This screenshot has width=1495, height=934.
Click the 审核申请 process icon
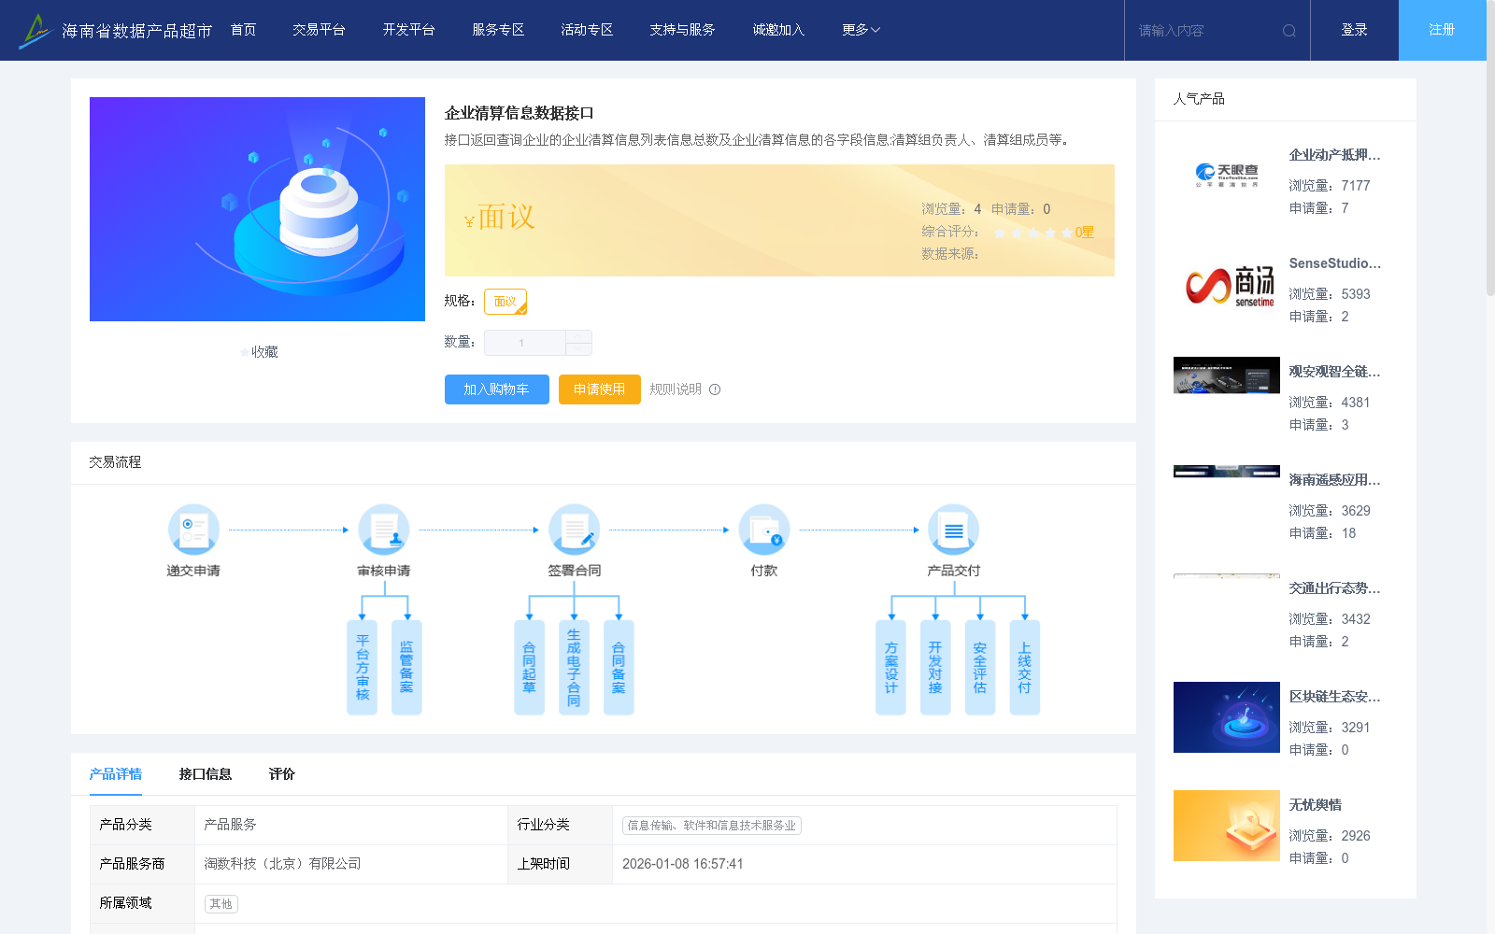point(384,530)
